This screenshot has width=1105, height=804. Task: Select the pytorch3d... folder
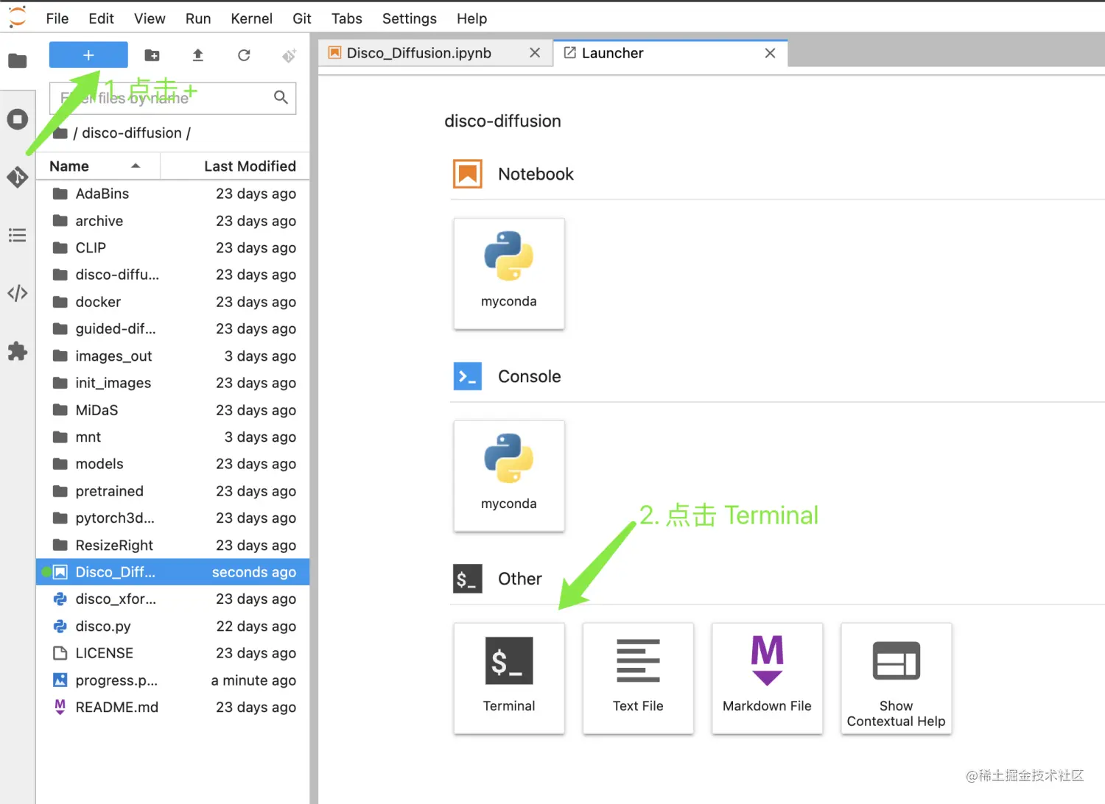coord(172,518)
